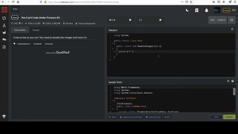Open browser page actions ellipsis
The height and width of the screenshot is (134, 238).
point(182,2)
